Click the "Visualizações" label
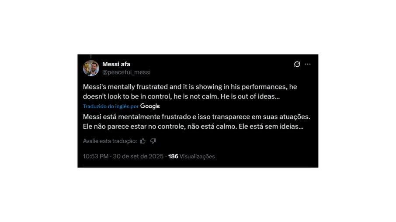396x222 pixels. pyautogui.click(x=197, y=156)
